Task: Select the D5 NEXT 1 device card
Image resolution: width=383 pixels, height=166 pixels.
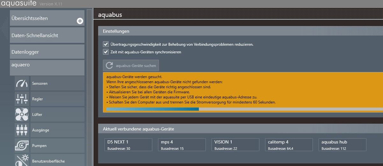Action: tap(128, 145)
